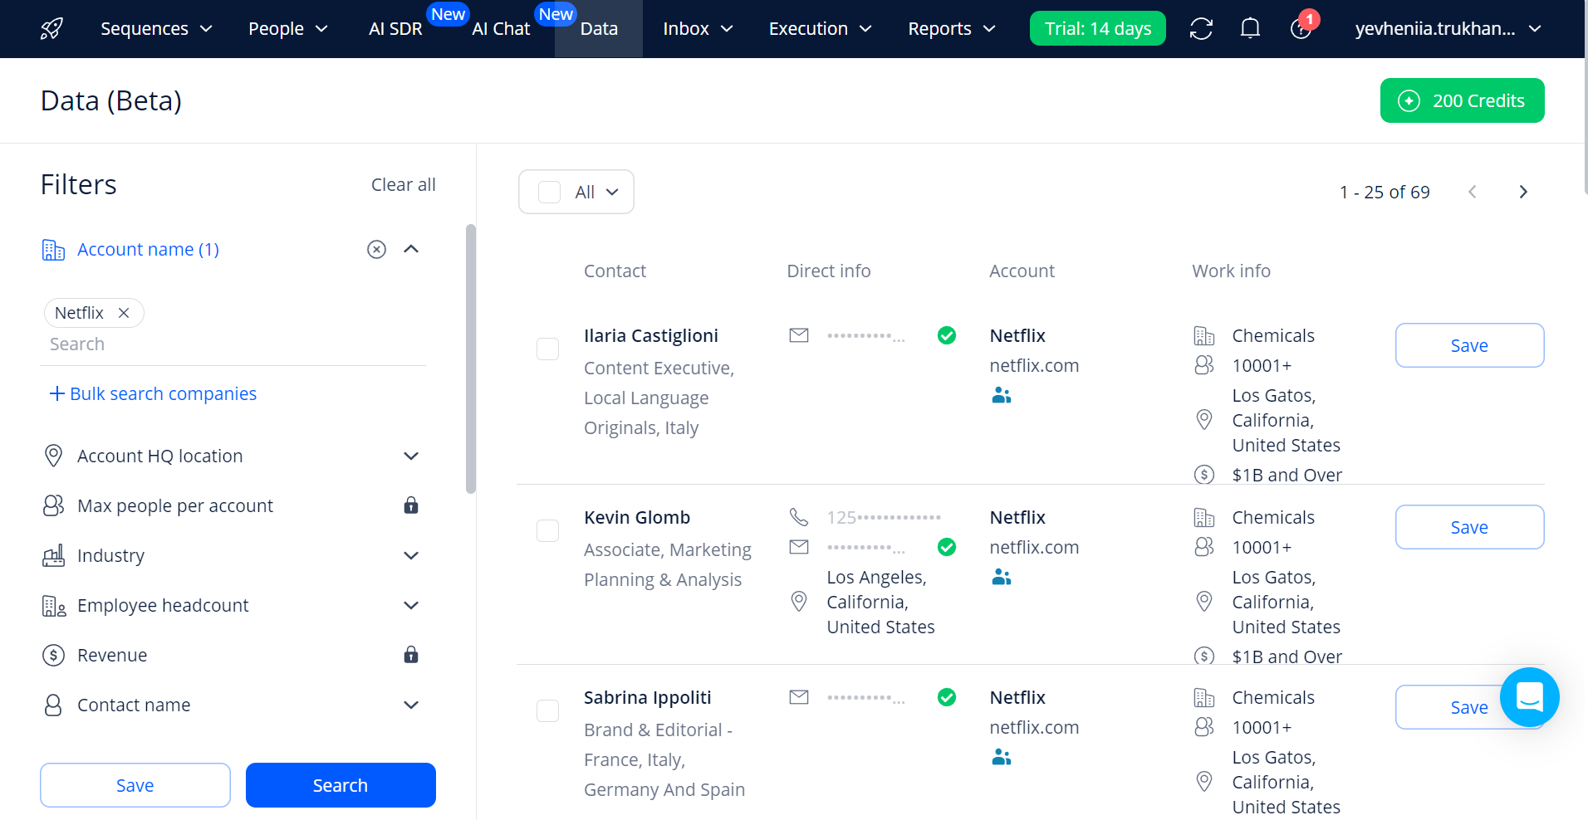
Task: Click the account name Search field
Action: click(233, 344)
